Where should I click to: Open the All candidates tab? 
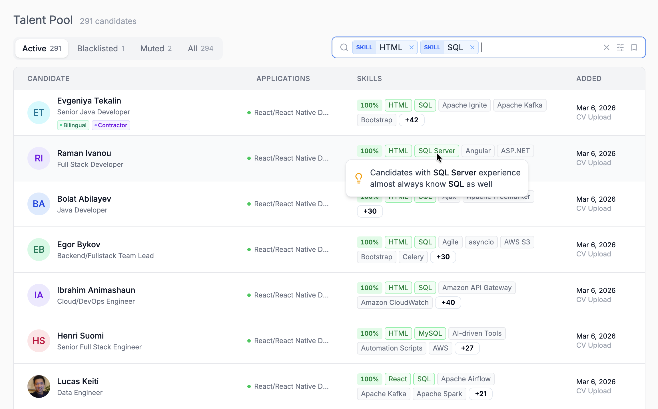(200, 48)
